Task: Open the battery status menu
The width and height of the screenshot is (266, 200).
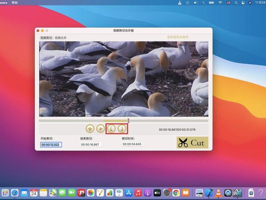Action: click(211, 3)
